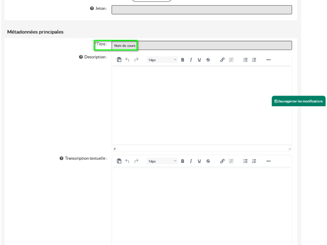Insert bullet list in Description editor
This screenshot has width=327, height=245.
(x=246, y=60)
